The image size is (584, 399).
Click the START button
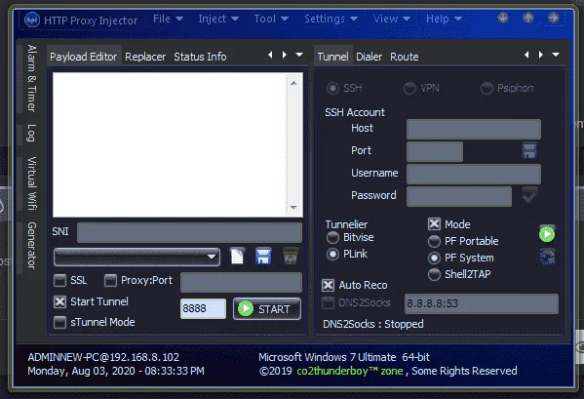point(267,309)
